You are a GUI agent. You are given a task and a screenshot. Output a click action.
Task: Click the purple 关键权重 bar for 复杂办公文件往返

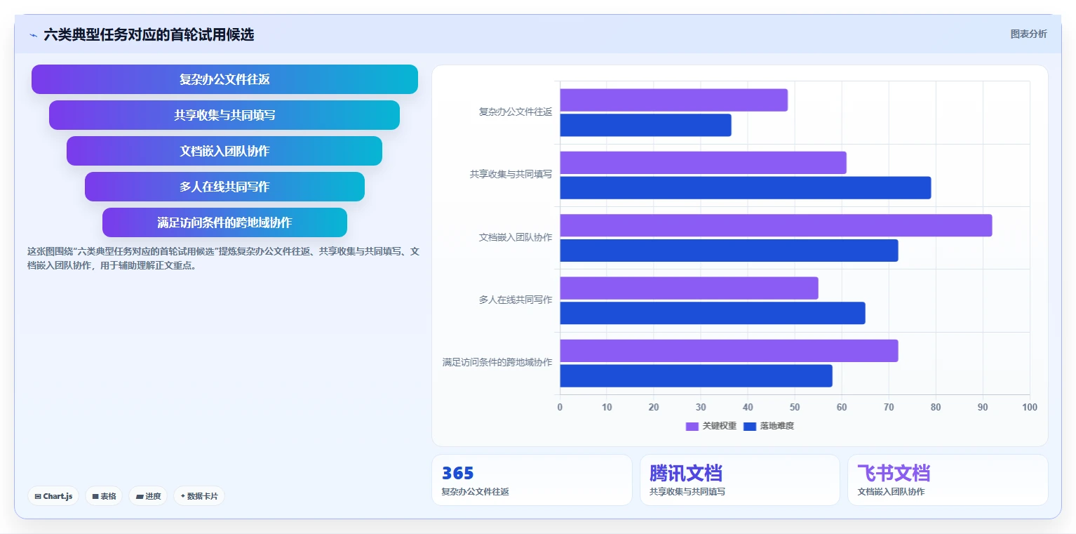click(673, 100)
